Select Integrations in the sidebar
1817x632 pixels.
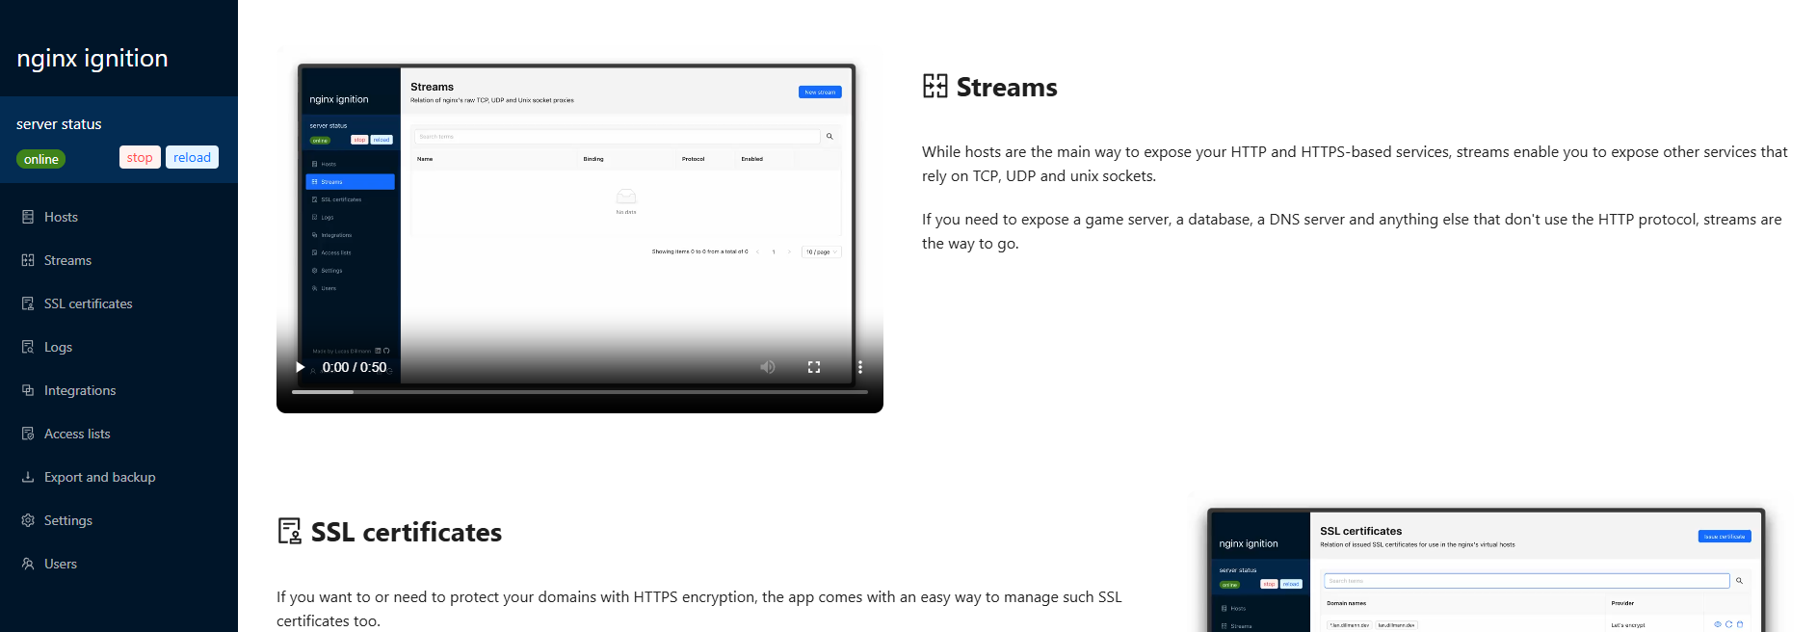point(118,390)
